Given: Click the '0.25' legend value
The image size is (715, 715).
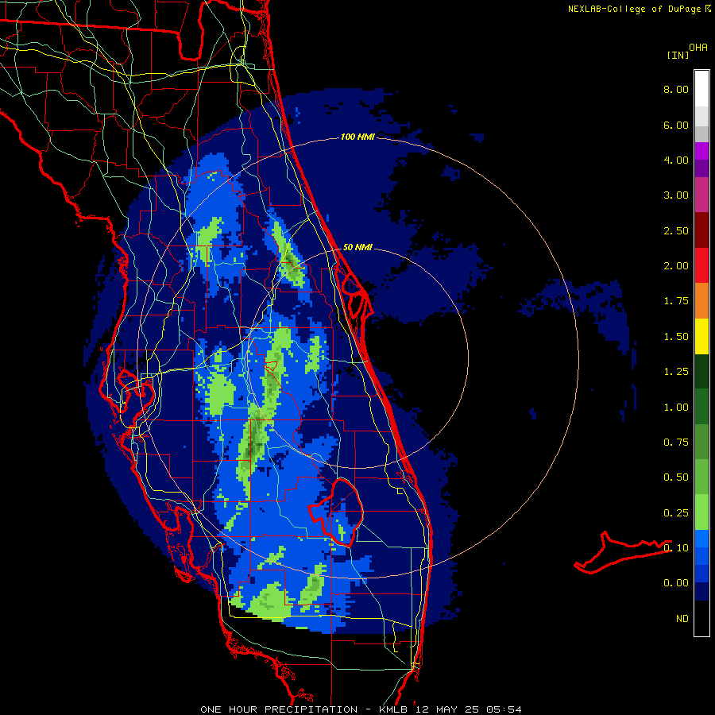Looking at the screenshot, I should pos(676,513).
